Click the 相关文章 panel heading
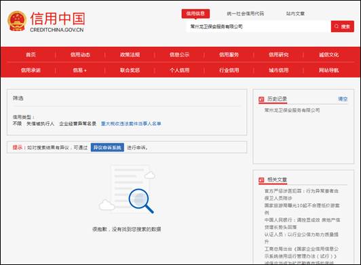Image resolution: width=361 pixels, height=265 pixels. (x=277, y=179)
